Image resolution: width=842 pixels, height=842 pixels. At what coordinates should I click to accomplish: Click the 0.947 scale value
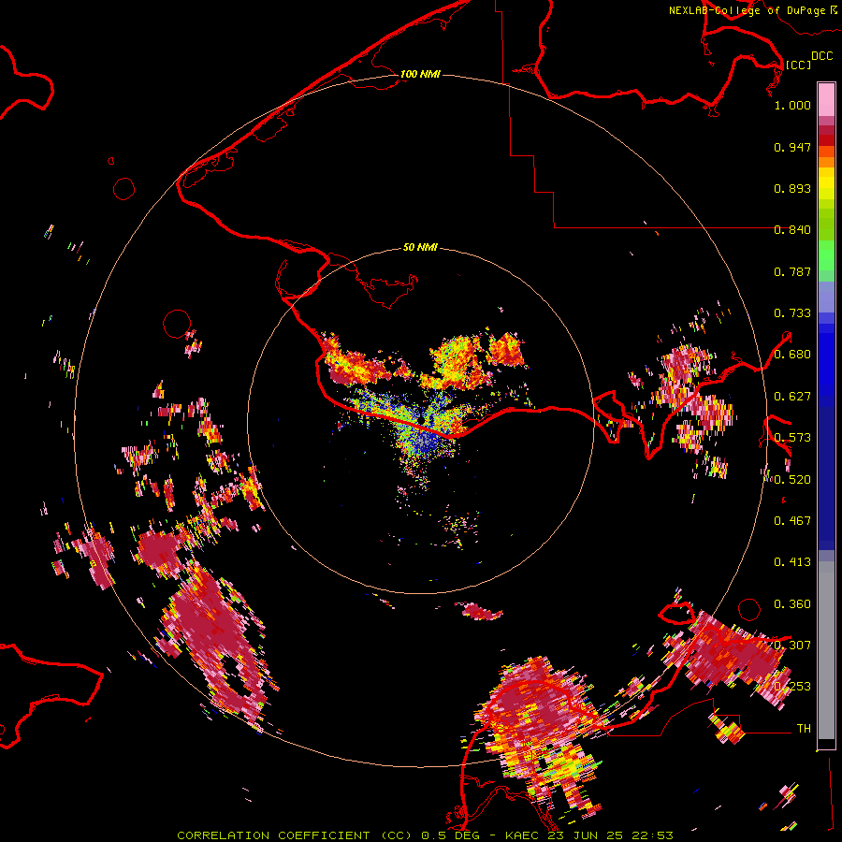[x=792, y=147]
